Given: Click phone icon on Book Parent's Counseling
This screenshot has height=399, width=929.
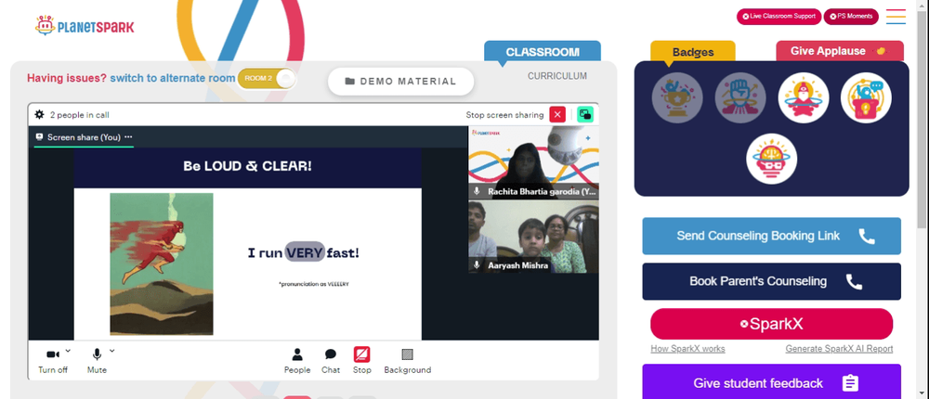Looking at the screenshot, I should click(x=854, y=282).
